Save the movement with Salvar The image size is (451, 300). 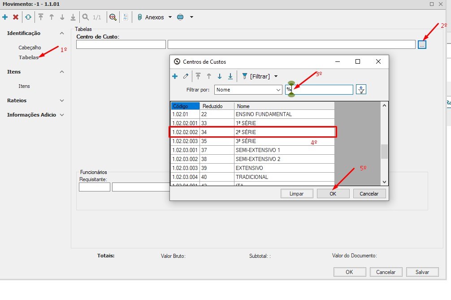pyautogui.click(x=422, y=272)
